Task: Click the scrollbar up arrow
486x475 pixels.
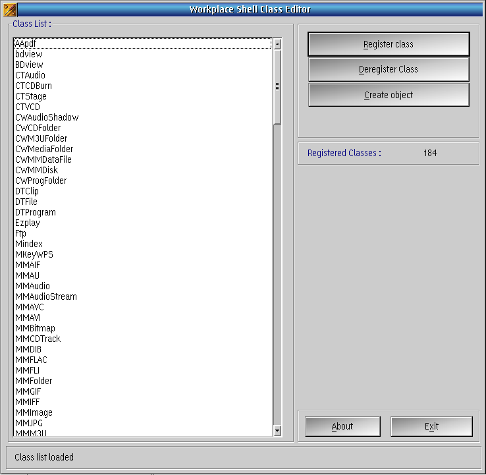Action: tap(277, 44)
